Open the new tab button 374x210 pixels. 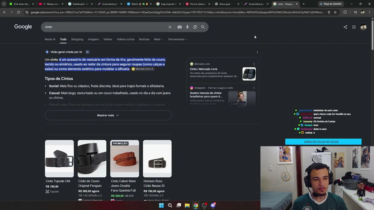pos(304,4)
